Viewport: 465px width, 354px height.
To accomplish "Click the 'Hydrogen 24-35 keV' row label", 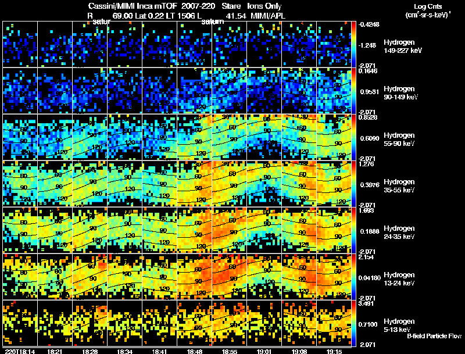I will (399, 233).
